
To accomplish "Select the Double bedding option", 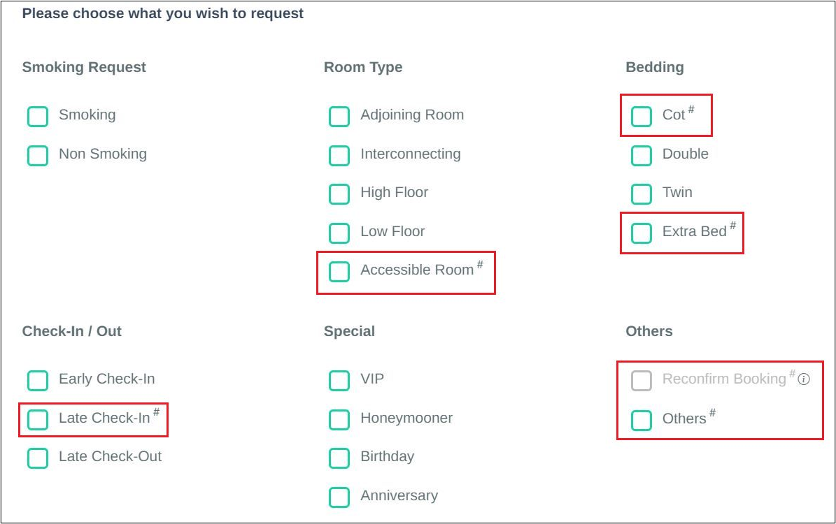I will (x=641, y=155).
